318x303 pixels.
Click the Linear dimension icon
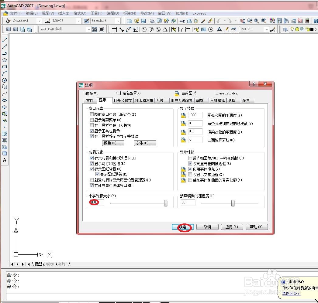tap(114, 29)
